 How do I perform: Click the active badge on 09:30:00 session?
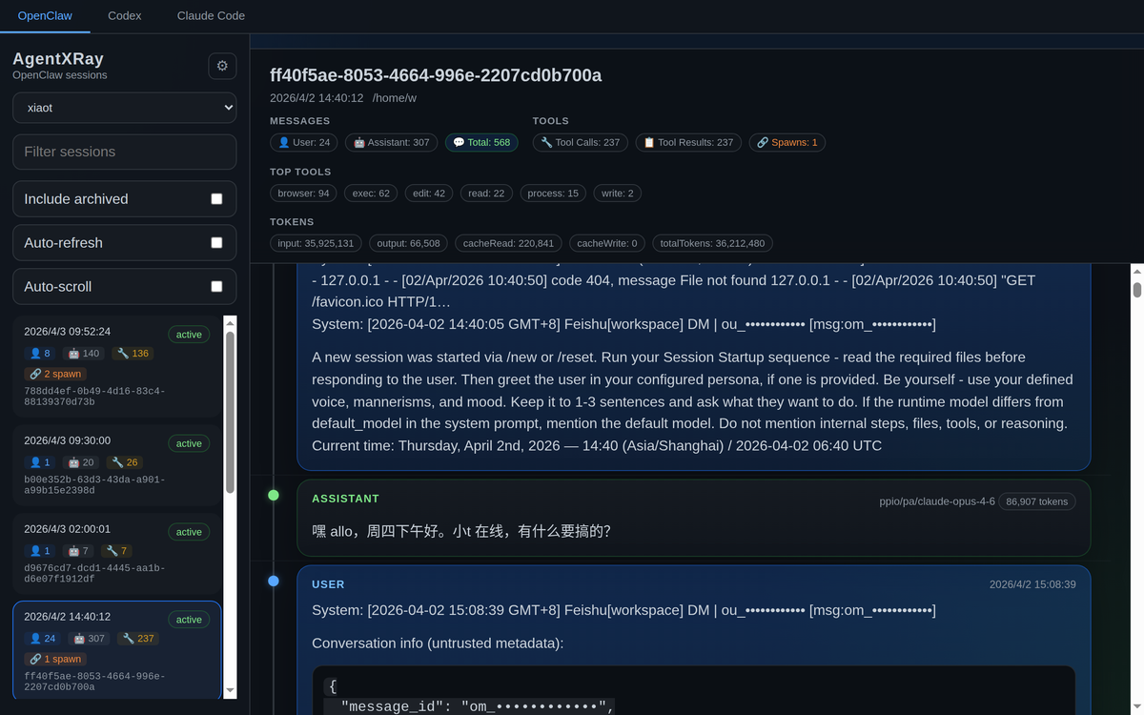pyautogui.click(x=189, y=443)
